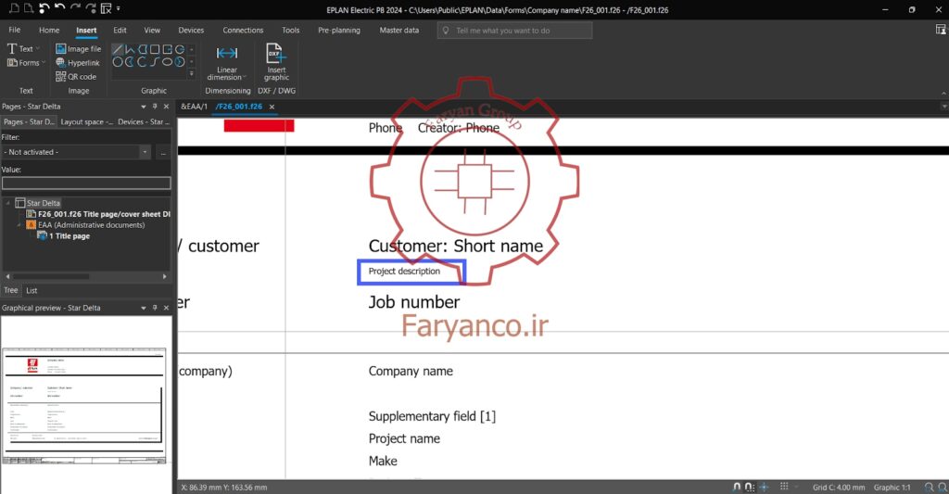949x494 pixels.
Task: Click the Redo arrow in quick access toolbar
Action: (75, 8)
